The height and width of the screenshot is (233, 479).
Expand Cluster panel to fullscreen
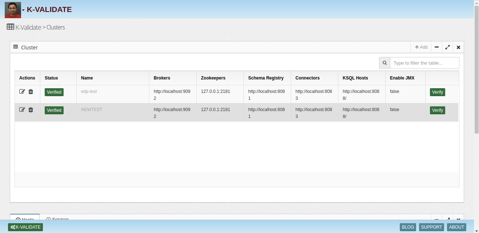[447, 47]
